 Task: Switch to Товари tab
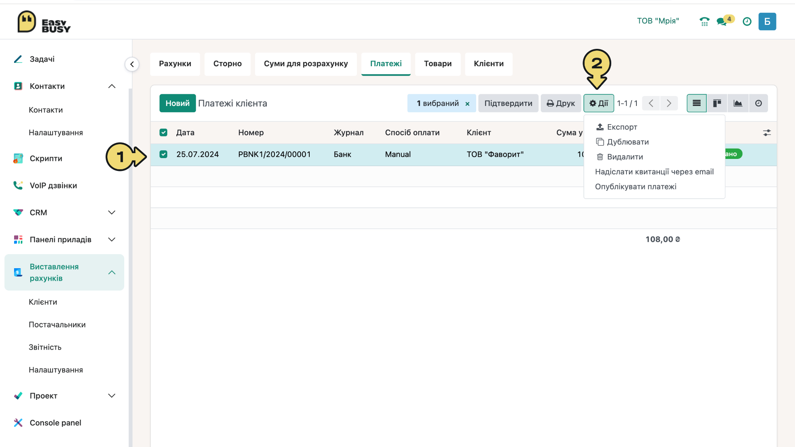tap(438, 64)
